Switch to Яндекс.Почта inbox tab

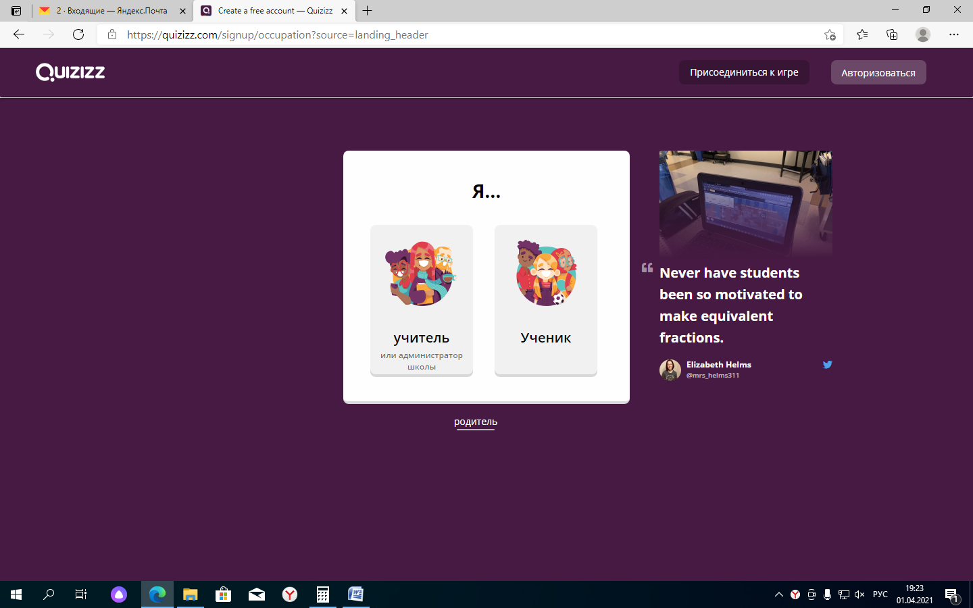[x=112, y=11]
